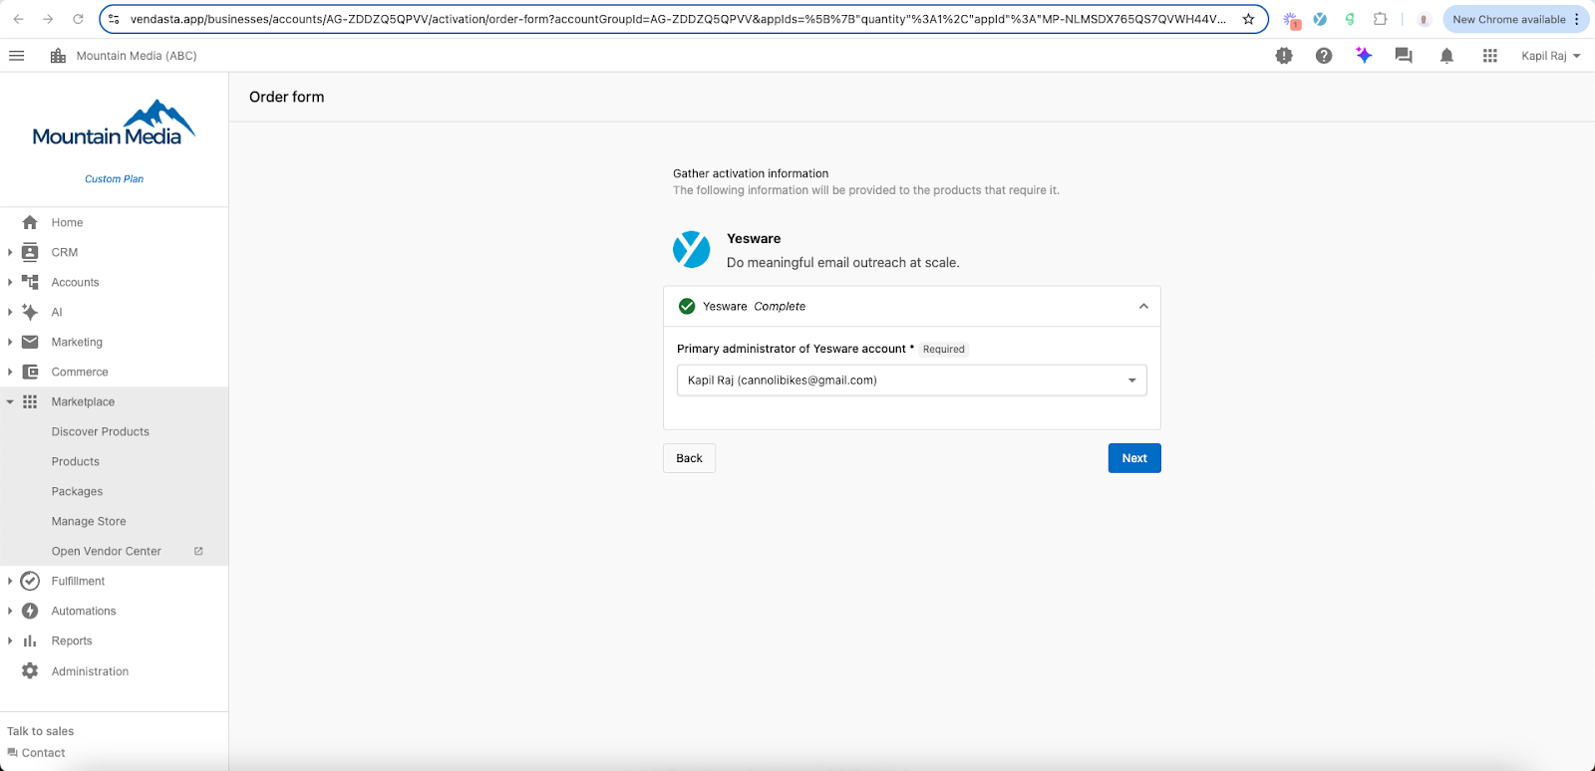The image size is (1595, 771).
Task: Open the Kapil Raj user dropdown
Action: [x=1550, y=56]
